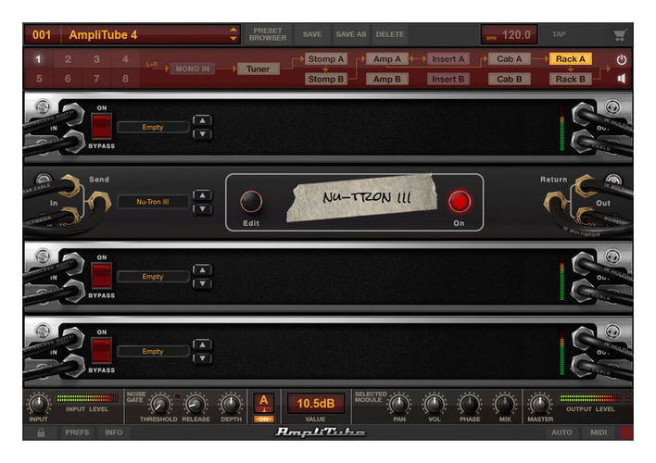Open the Tuner module
The height and width of the screenshot is (463, 656).
pyautogui.click(x=259, y=69)
